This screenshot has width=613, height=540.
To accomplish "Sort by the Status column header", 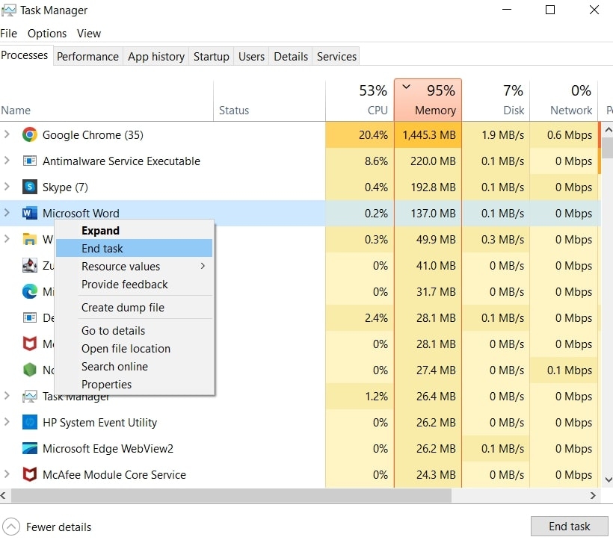I will [269, 100].
